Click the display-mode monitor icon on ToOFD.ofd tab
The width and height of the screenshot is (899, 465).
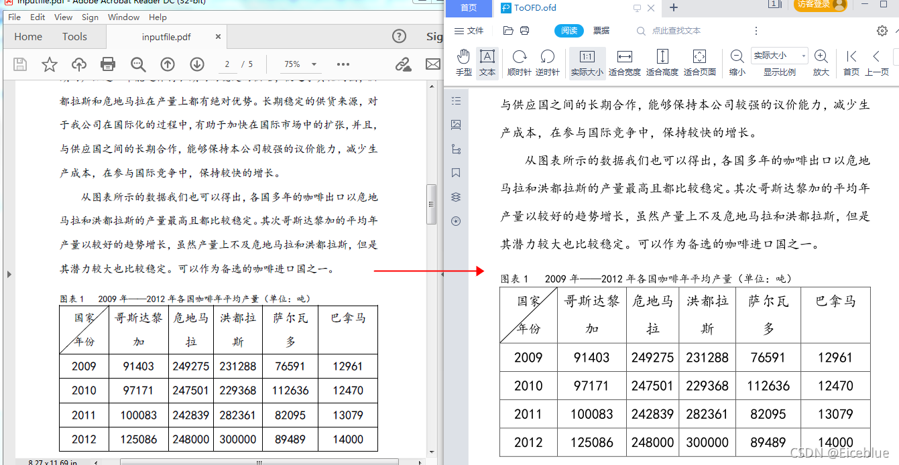(637, 8)
